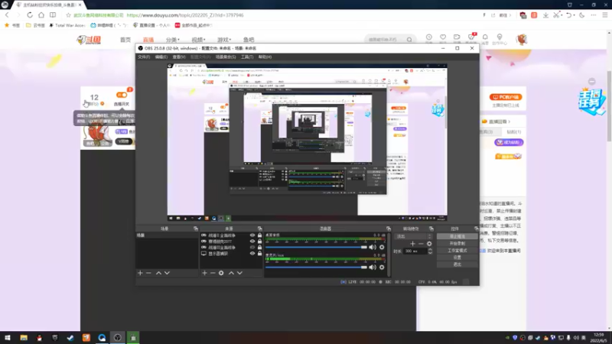The image size is (612, 344).
Task: Remove scene transition with minus icon
Action: tap(421, 244)
